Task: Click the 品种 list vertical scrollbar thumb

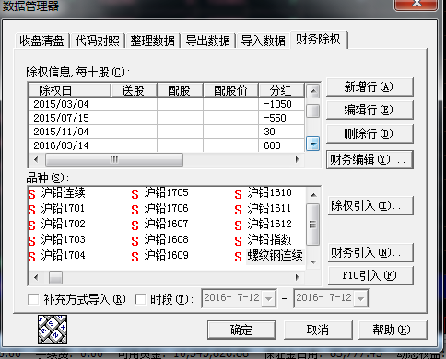Action: click(x=313, y=225)
